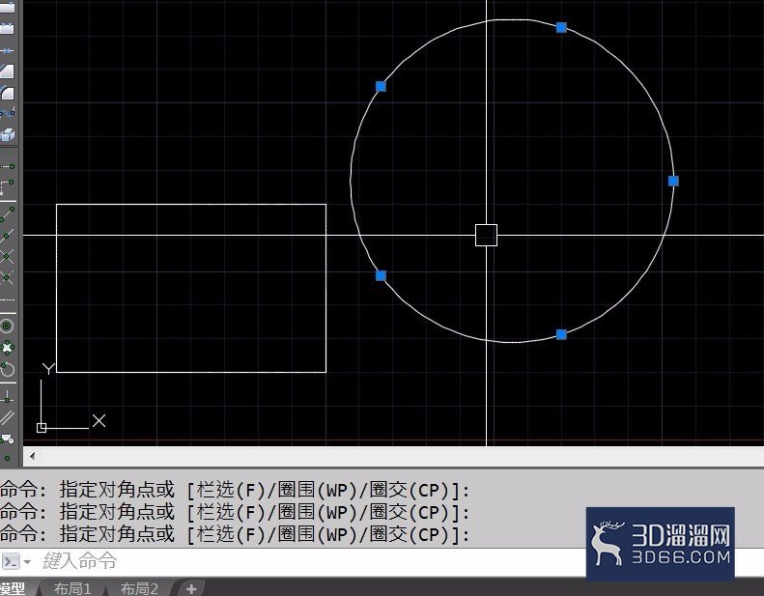Open the recent commands dropdown arrow
Viewport: 764px width, 596px height.
26,561
